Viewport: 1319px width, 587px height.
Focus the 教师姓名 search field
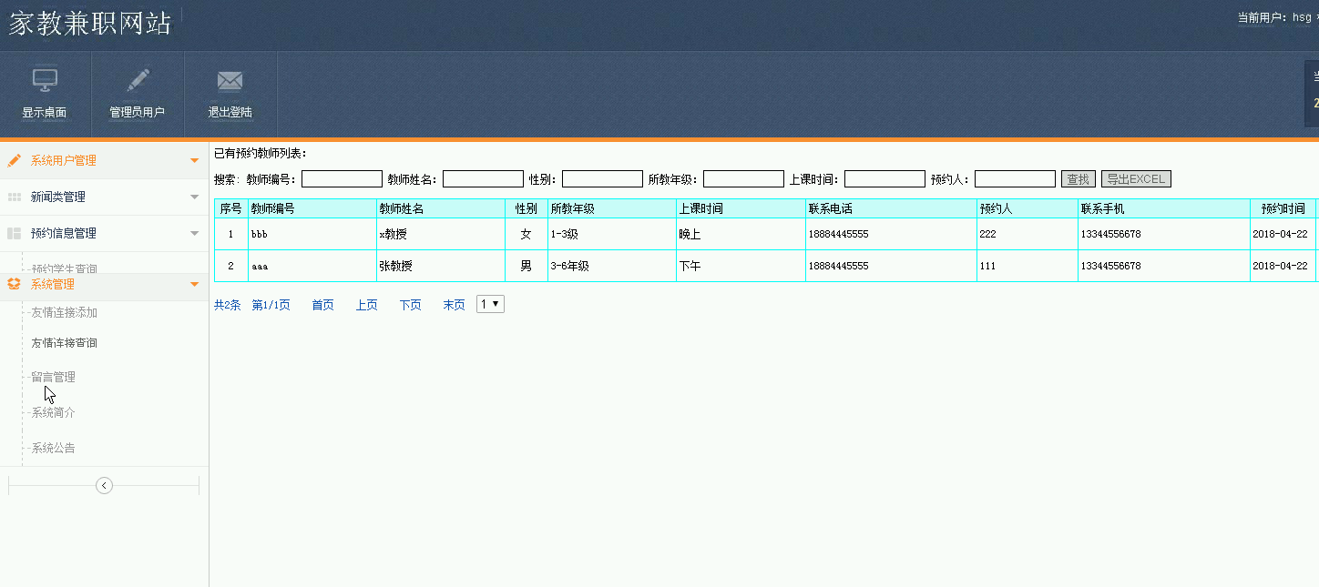click(x=483, y=179)
